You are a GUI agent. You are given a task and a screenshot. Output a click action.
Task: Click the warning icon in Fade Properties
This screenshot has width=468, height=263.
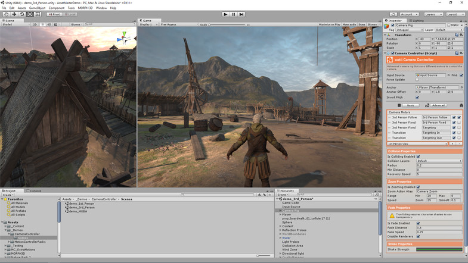click(392, 215)
